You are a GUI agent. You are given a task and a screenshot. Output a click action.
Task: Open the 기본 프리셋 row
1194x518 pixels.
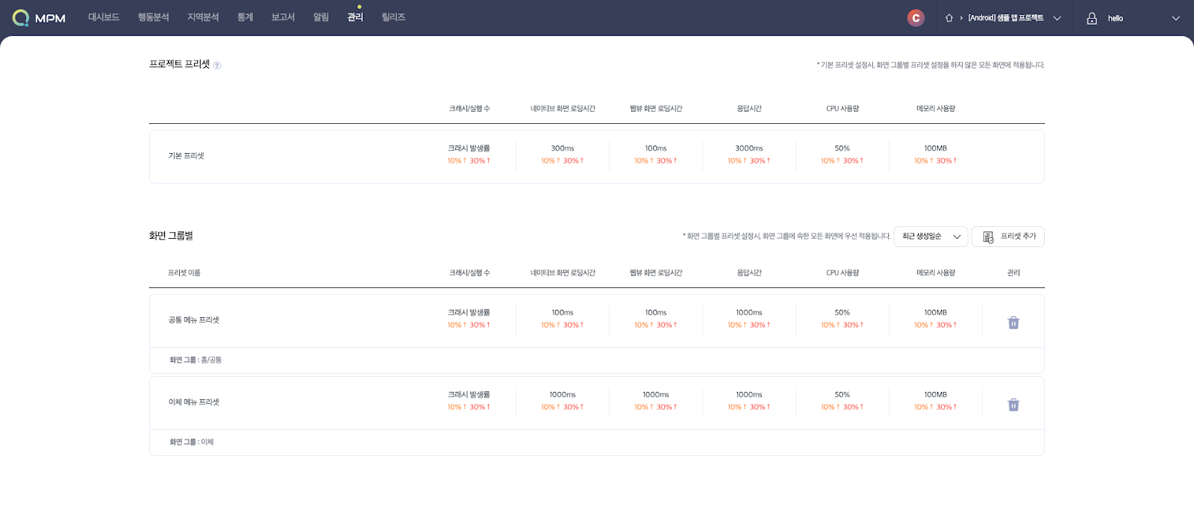[x=187, y=156]
